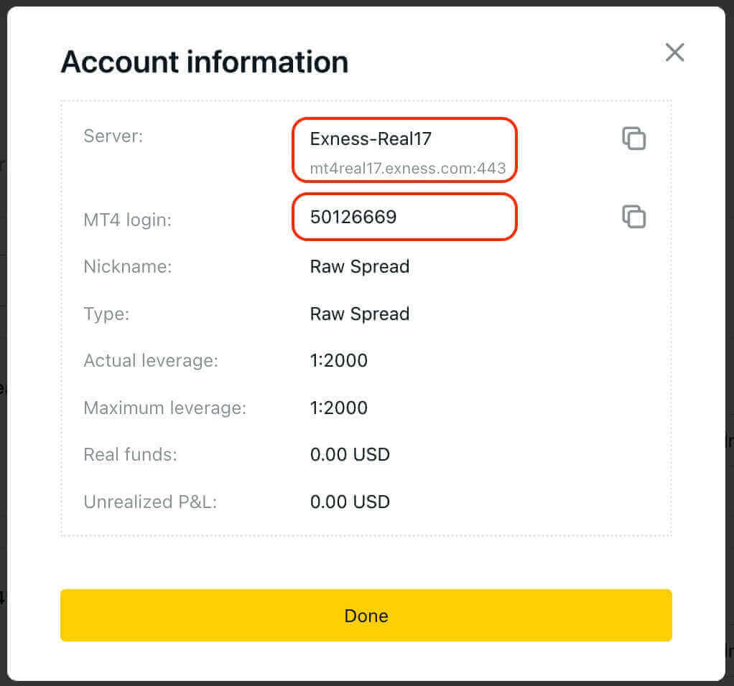This screenshot has width=734, height=686.
Task: Click the Actual leverage value 1:2000
Action: [x=339, y=360]
